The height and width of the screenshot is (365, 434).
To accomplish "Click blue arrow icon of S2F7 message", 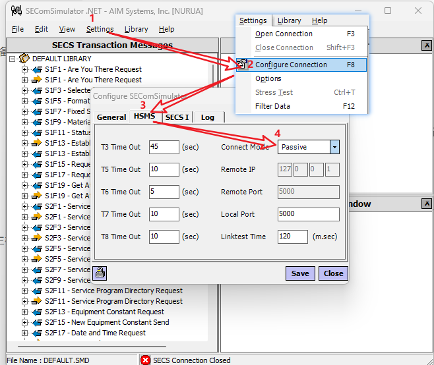I will [37, 269].
